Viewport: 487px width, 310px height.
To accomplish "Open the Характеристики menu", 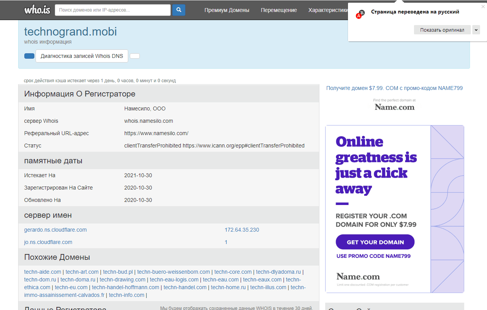I will 327,10.
